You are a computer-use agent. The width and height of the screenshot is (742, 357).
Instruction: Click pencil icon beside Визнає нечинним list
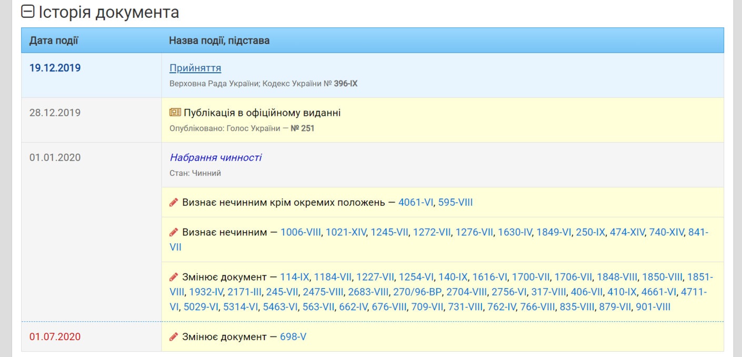click(x=174, y=232)
